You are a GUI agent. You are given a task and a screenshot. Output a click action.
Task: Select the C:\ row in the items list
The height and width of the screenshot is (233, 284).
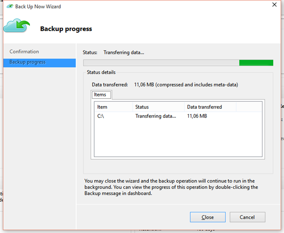click(x=101, y=116)
